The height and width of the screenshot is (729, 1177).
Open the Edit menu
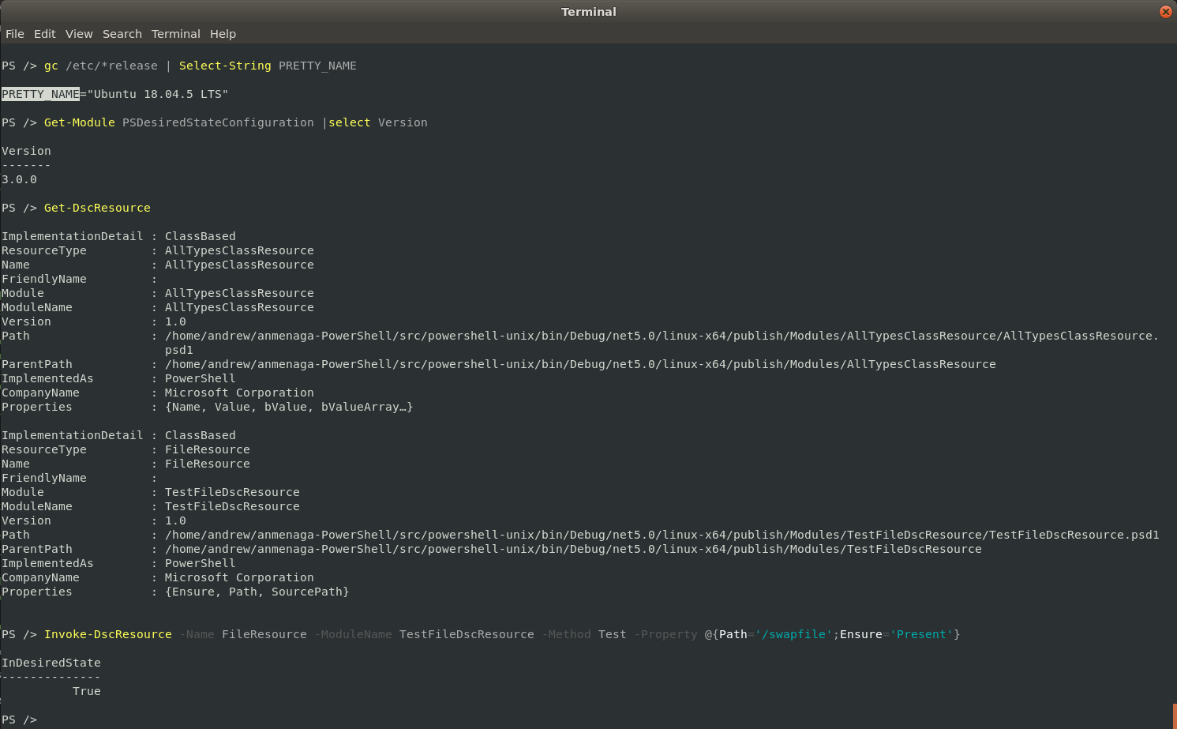44,34
